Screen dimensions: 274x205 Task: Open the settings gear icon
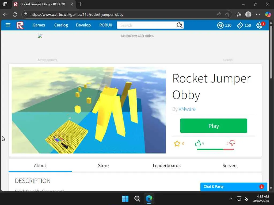click(260, 25)
